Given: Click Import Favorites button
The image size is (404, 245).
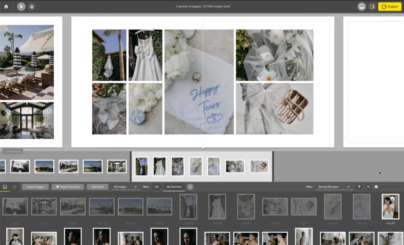Looking at the screenshot, I should tap(68, 187).
